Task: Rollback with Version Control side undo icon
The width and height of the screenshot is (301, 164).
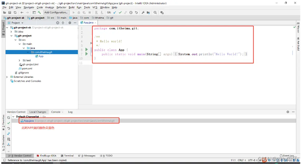Action: [9, 129]
